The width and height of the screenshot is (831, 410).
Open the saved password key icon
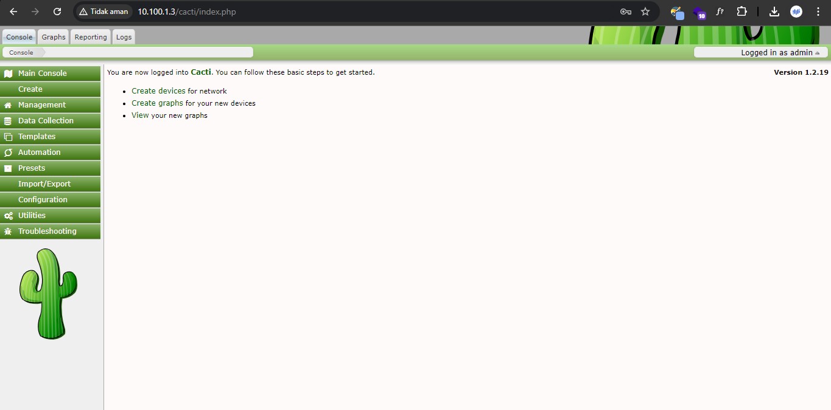625,12
